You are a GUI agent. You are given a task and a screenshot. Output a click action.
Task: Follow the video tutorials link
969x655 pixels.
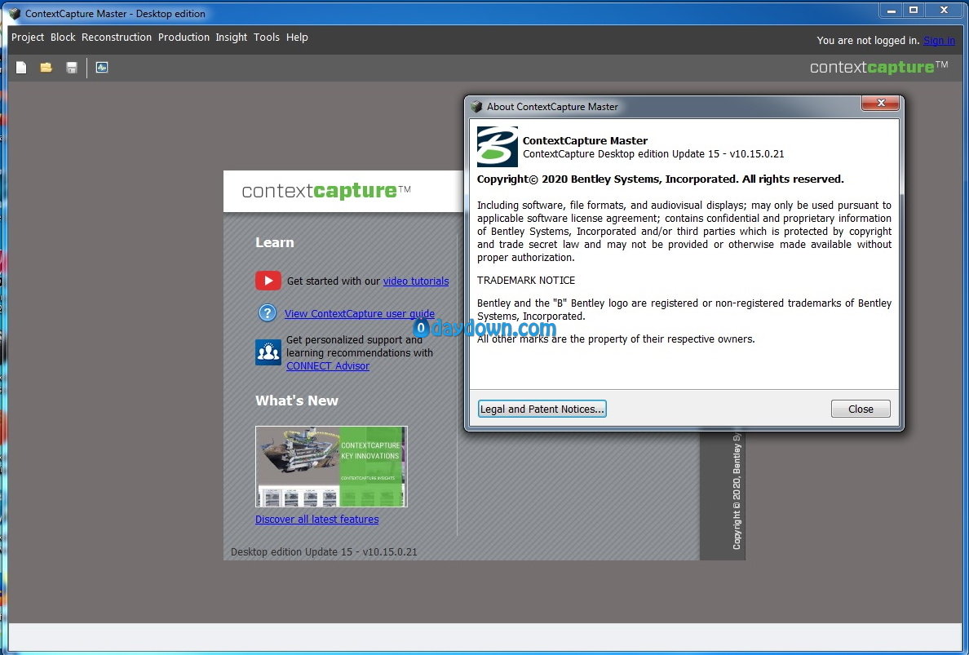click(416, 281)
